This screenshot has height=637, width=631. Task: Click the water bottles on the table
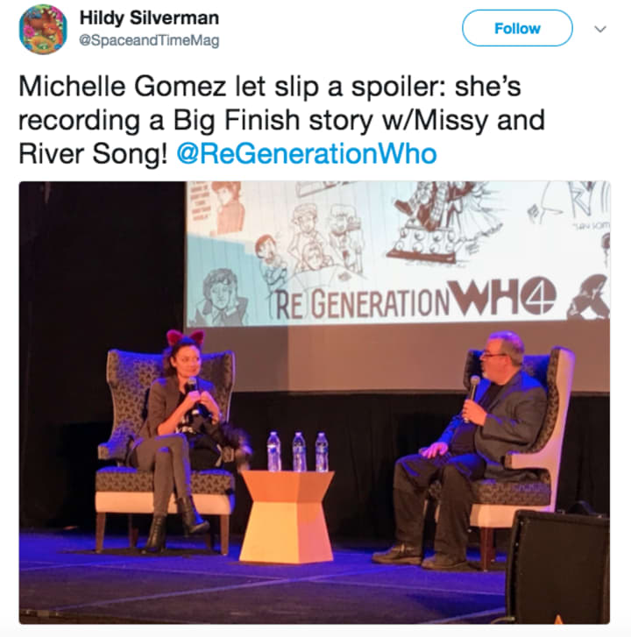click(x=298, y=451)
